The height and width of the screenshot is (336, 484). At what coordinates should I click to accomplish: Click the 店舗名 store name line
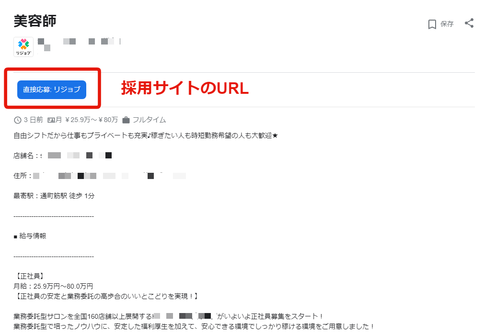click(x=63, y=156)
